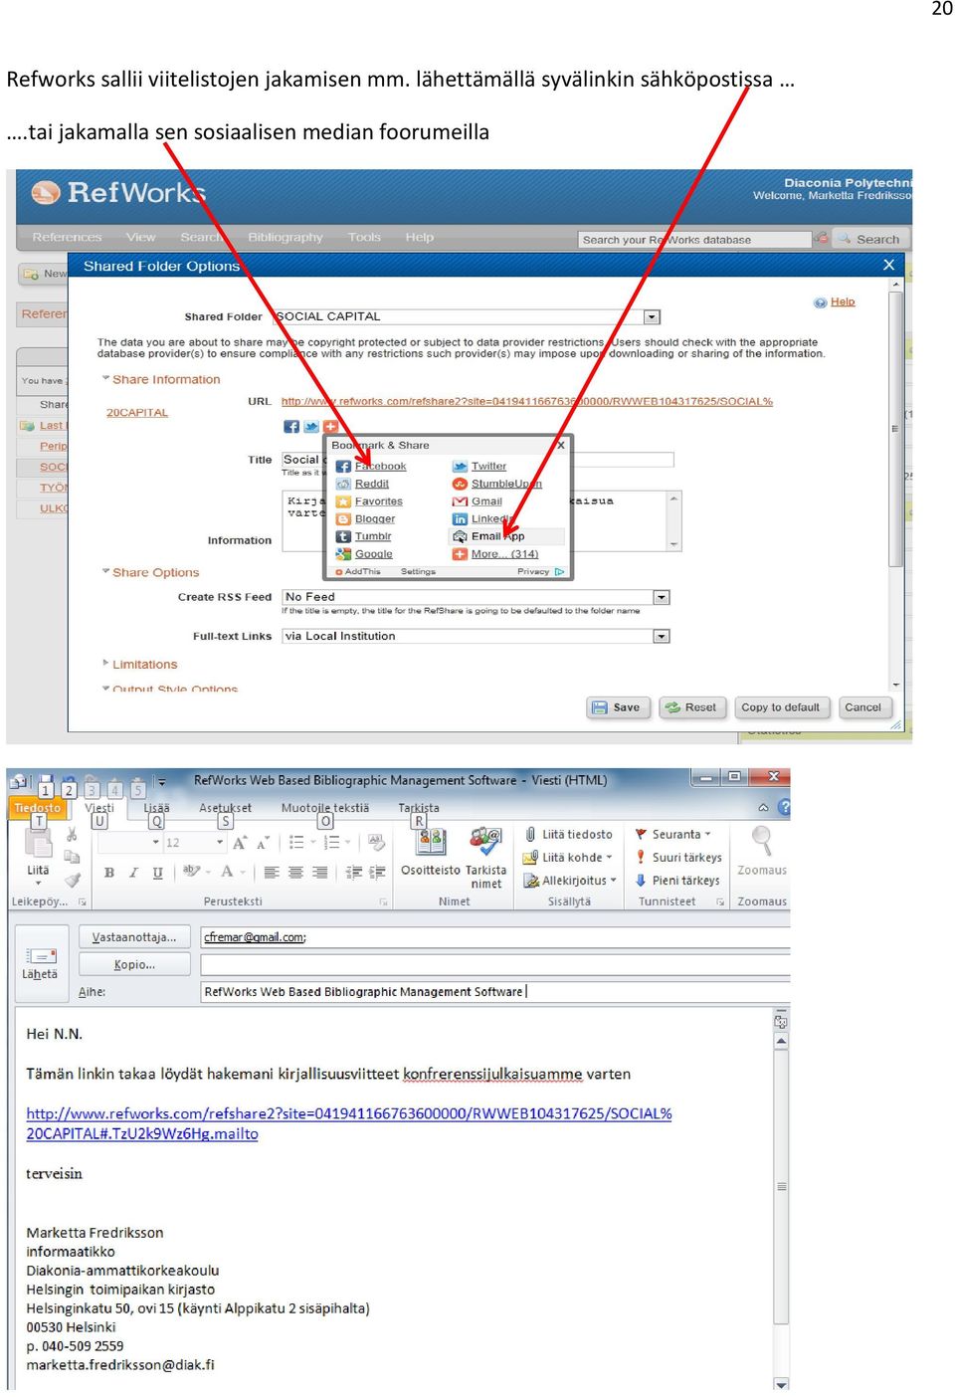Click the Kopio... button

pos(134,964)
